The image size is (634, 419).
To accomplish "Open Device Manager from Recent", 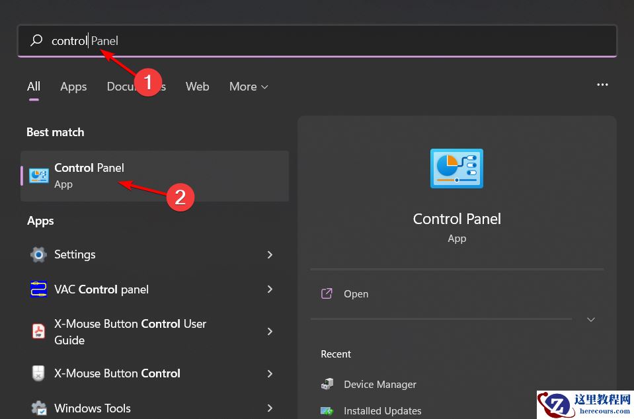I will (x=379, y=384).
